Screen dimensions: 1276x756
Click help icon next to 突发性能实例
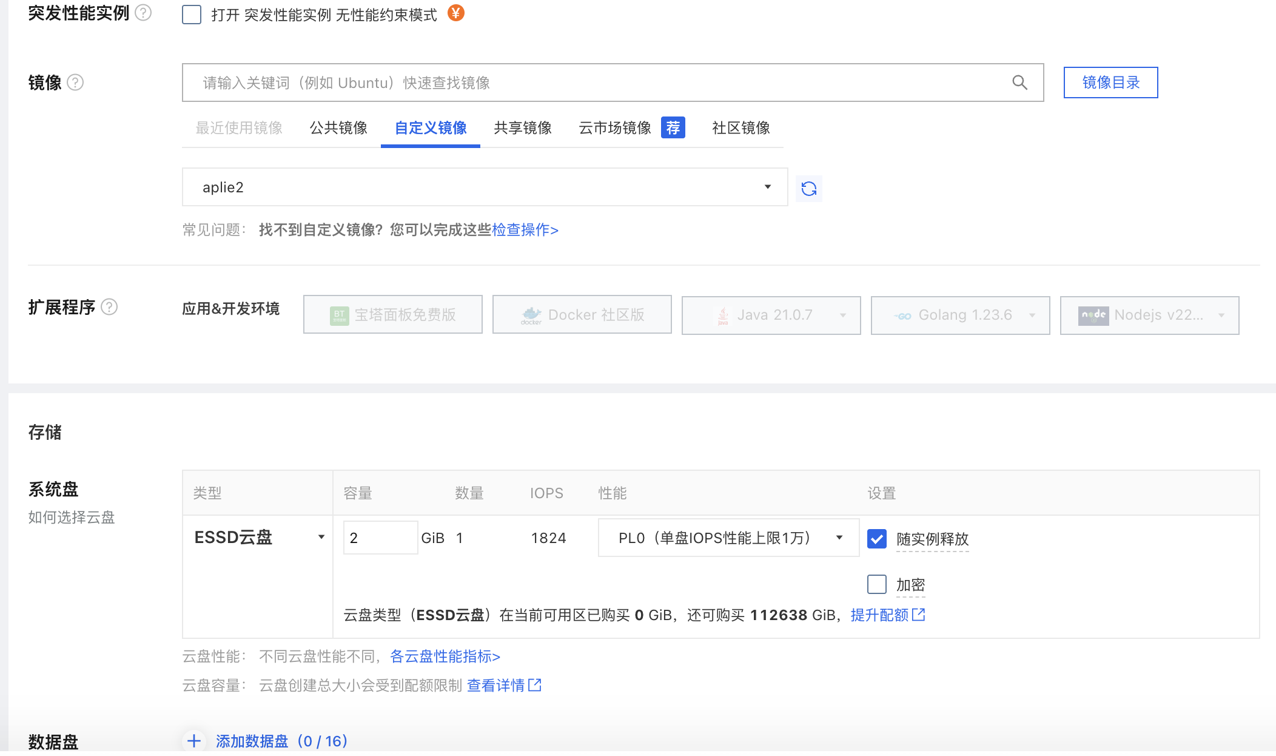point(143,13)
